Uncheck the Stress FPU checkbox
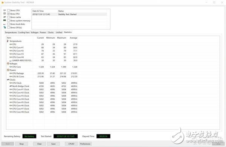226x147 pixels. 9,14
